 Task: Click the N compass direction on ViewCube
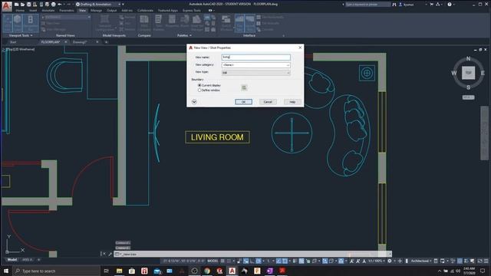tap(469, 58)
